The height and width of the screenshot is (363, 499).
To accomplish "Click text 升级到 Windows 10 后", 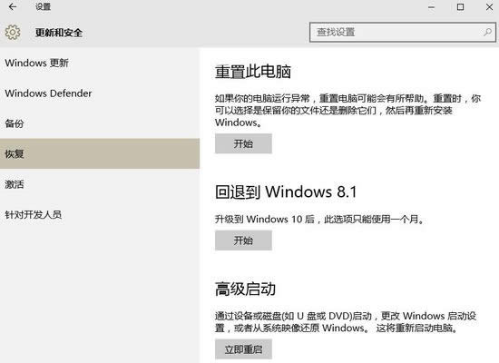I will [x=265, y=219].
